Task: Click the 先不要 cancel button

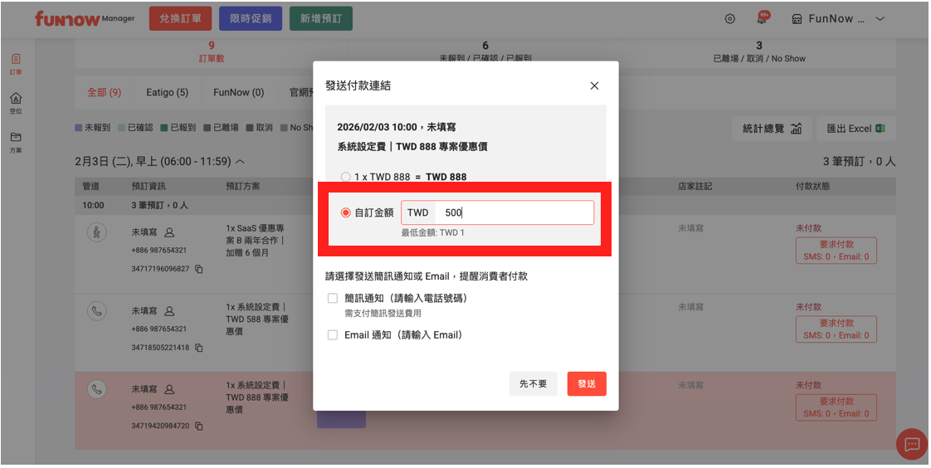Action: click(533, 384)
